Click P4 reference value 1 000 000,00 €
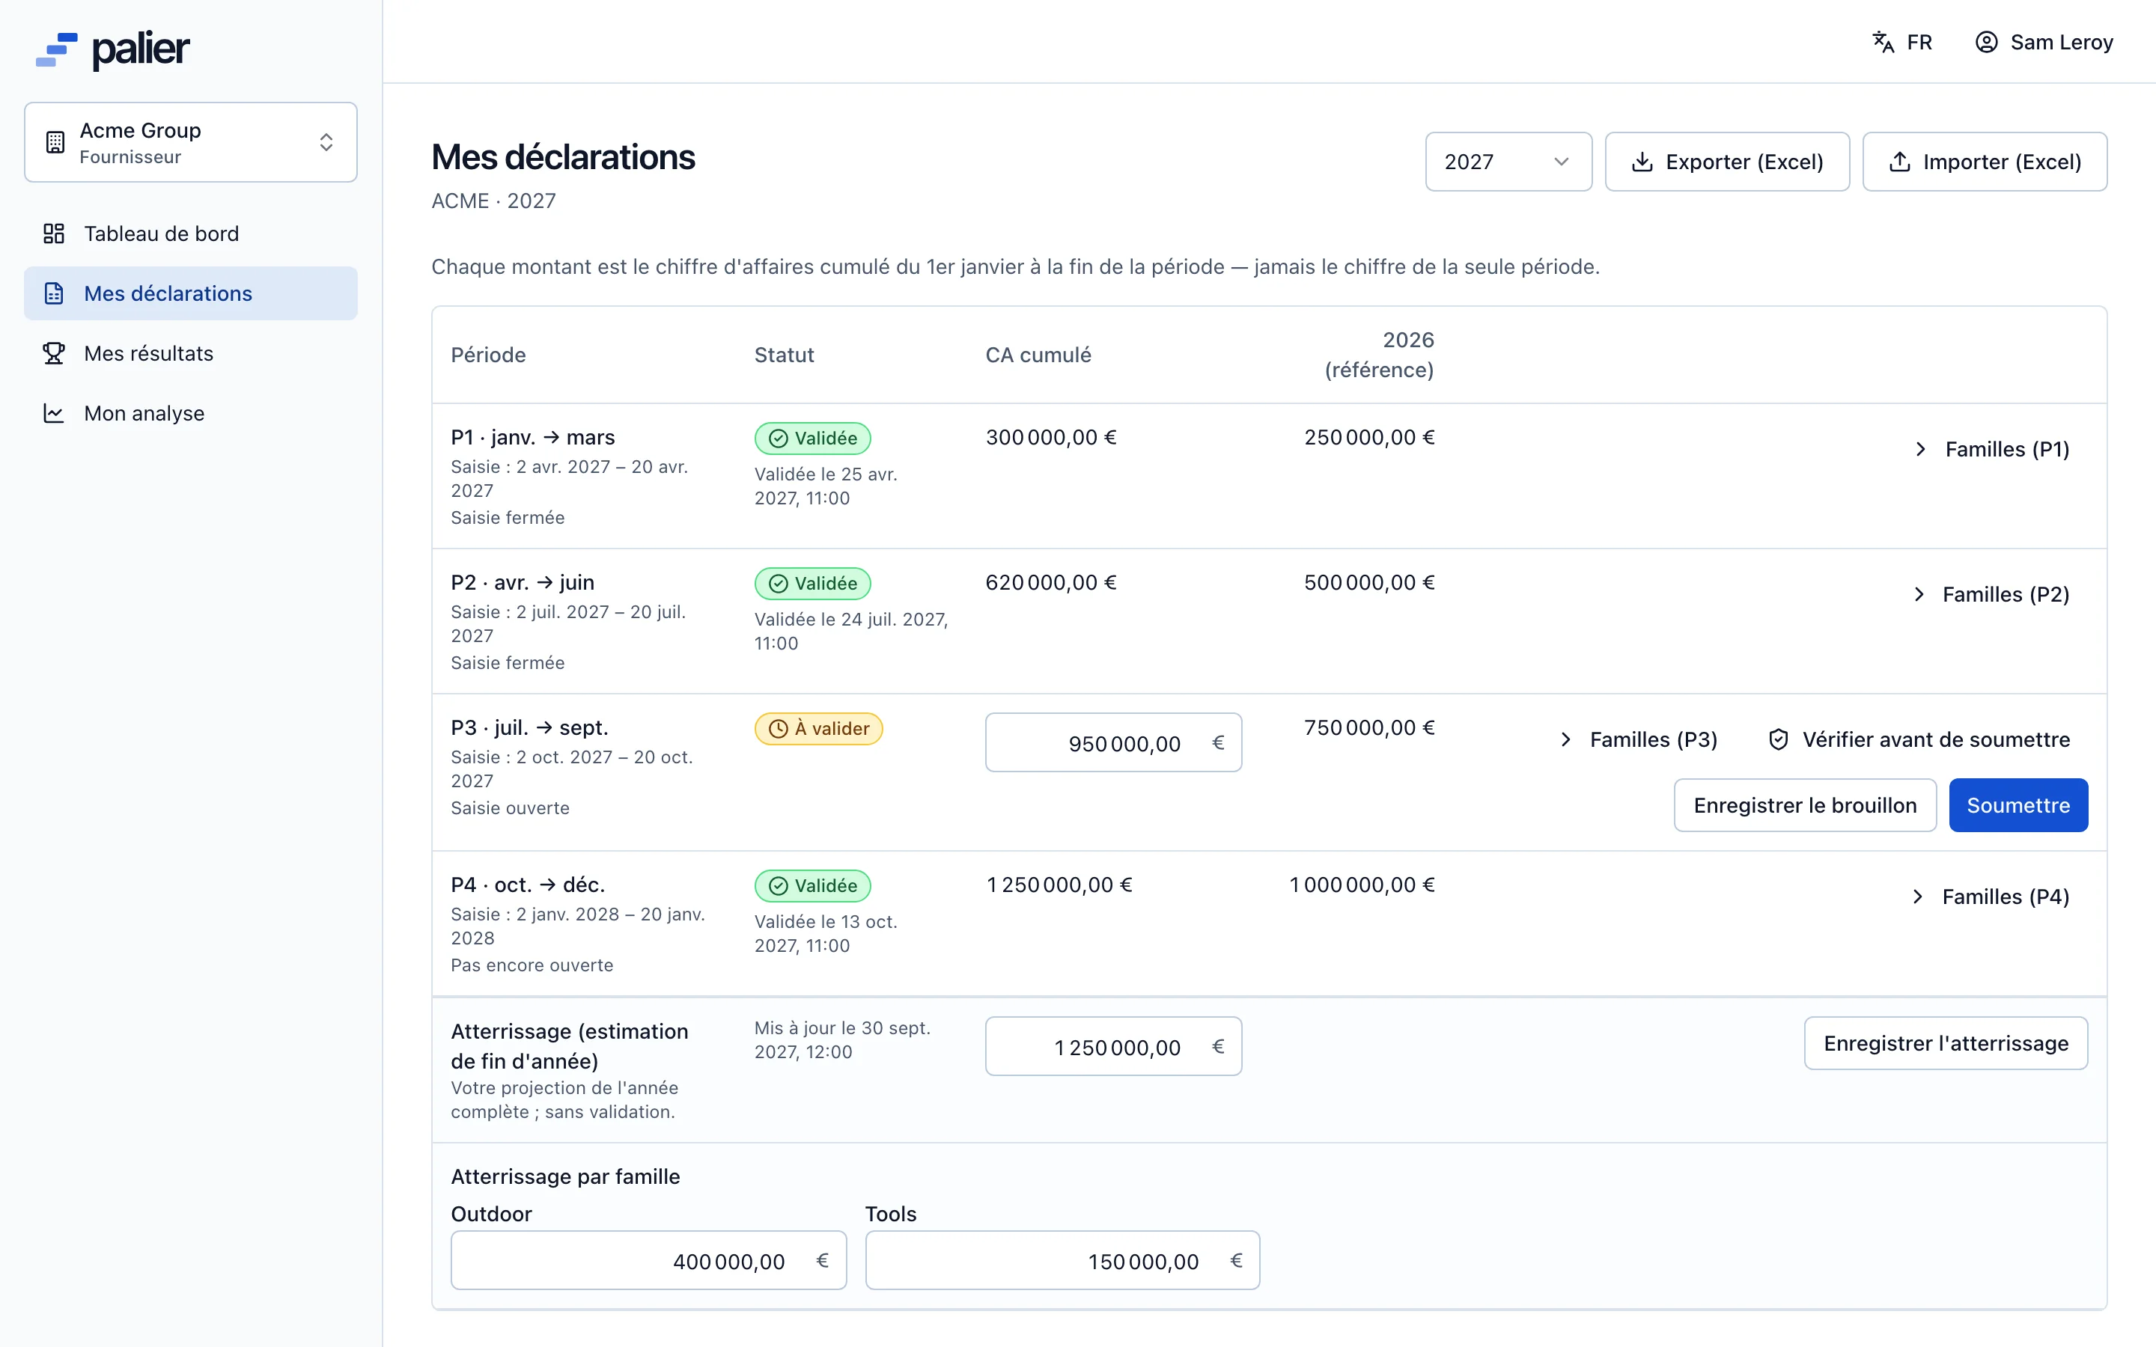 point(1362,885)
